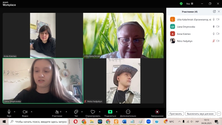The height and width of the screenshot is (125, 222).
Task: Toggle Liana Dmytrovska's microphone icon in list
Action: pos(214,26)
